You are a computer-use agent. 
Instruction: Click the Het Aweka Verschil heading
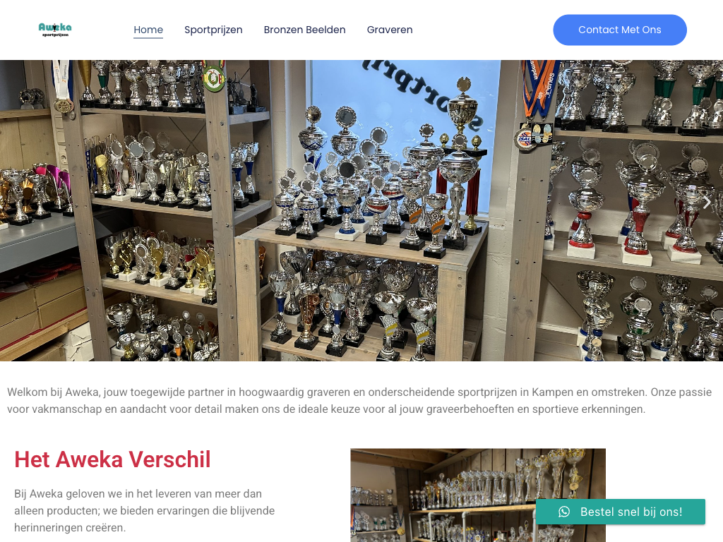pos(112,459)
